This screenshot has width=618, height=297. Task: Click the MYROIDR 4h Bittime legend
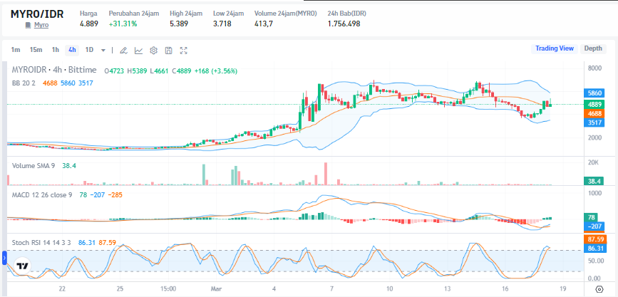click(x=54, y=70)
